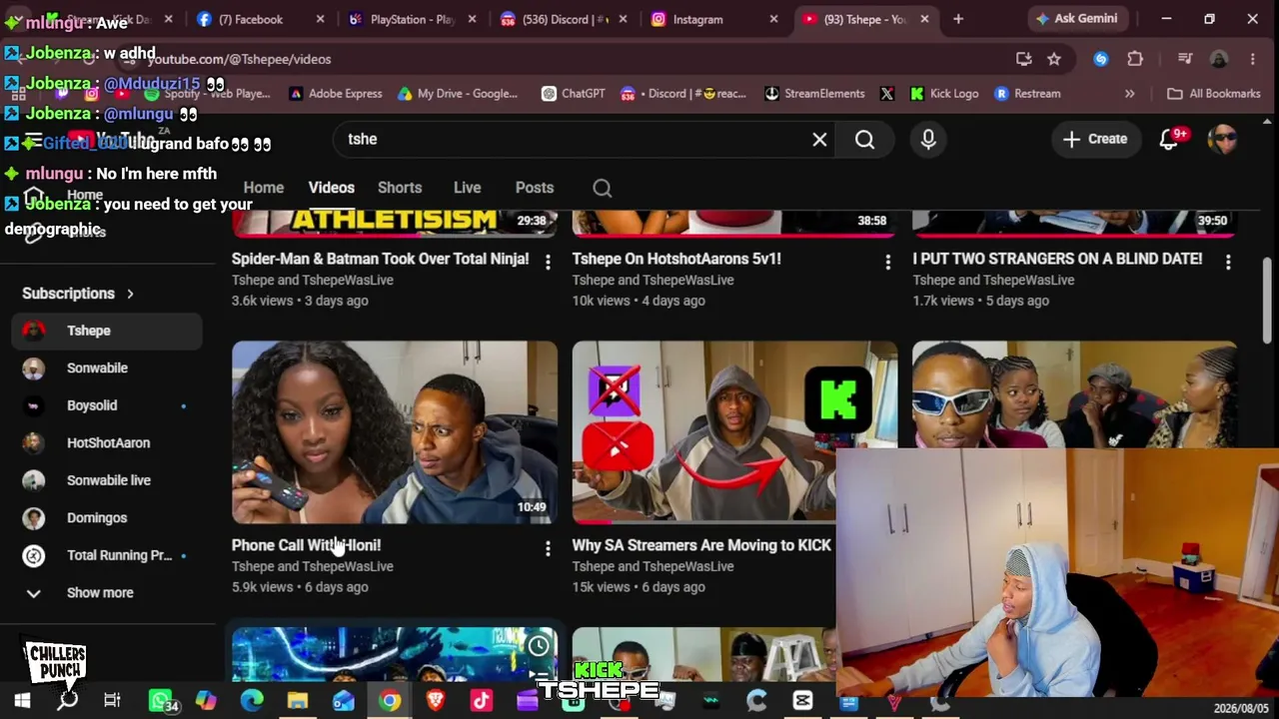The height and width of the screenshot is (719, 1279).
Task: Clear the YouTube search box text
Action: 819,140
